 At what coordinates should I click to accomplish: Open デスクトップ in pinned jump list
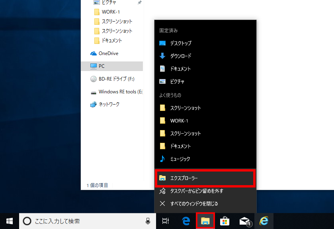pos(205,43)
